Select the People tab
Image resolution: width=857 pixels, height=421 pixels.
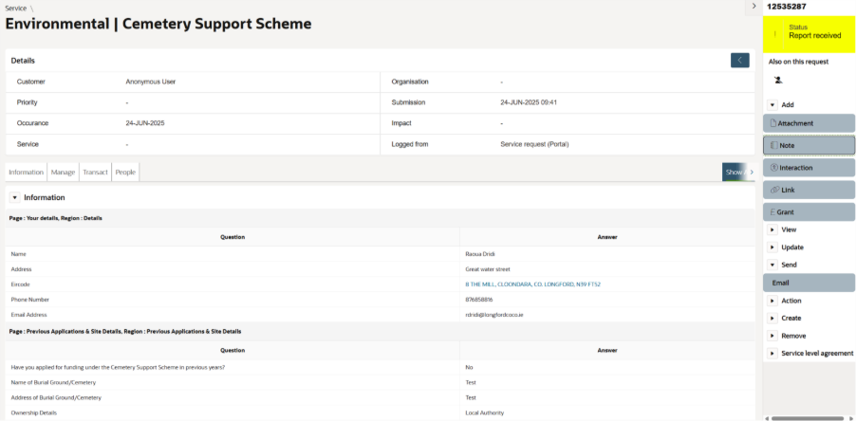tap(125, 172)
